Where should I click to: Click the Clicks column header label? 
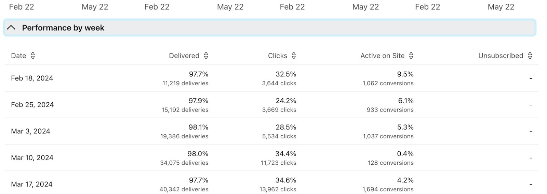click(277, 56)
